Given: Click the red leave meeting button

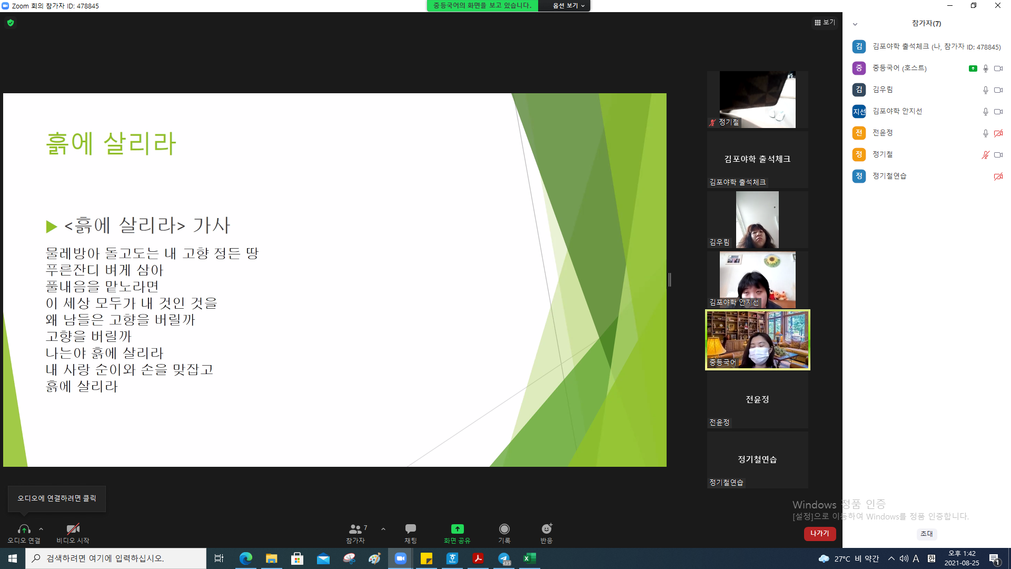Looking at the screenshot, I should click(820, 534).
